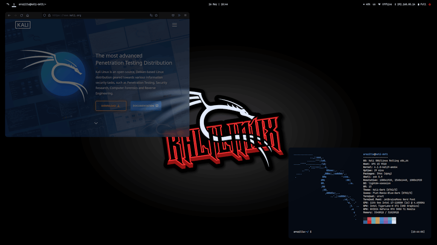Click the 192.168.80.14 network indicator
The width and height of the screenshot is (437, 245).
(x=405, y=4)
